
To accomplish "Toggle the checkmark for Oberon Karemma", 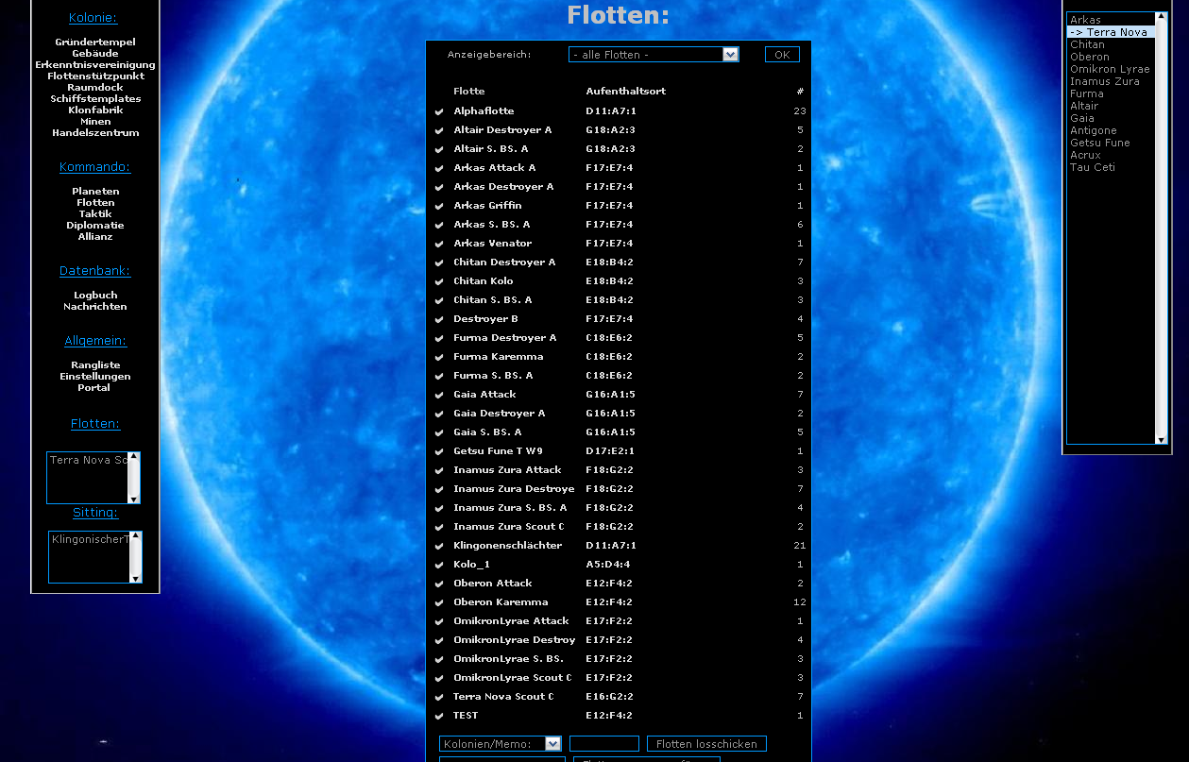I will pyautogui.click(x=439, y=603).
